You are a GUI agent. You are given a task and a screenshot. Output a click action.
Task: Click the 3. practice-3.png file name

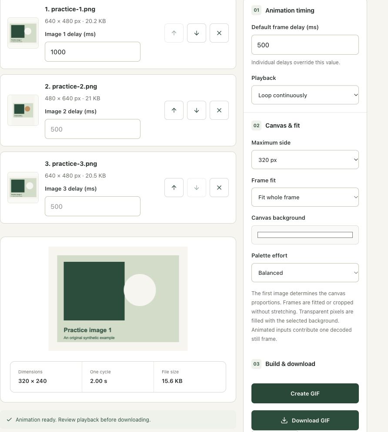[71, 164]
